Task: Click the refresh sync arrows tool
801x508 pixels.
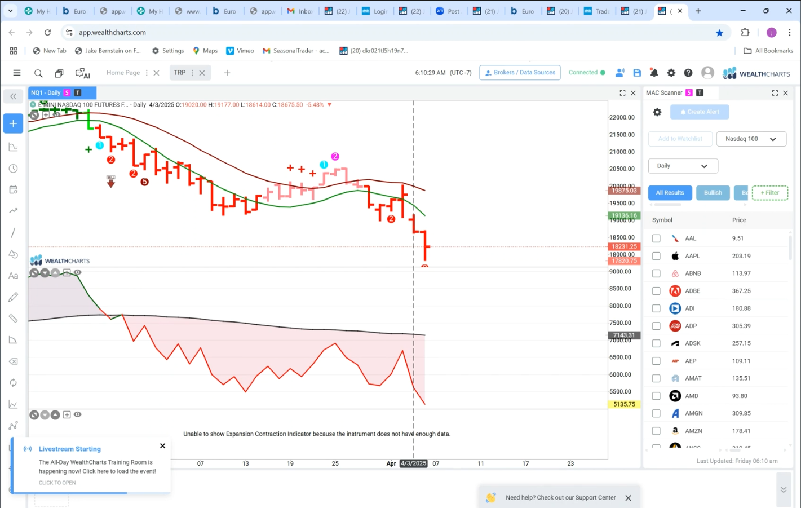Action: 13,383
